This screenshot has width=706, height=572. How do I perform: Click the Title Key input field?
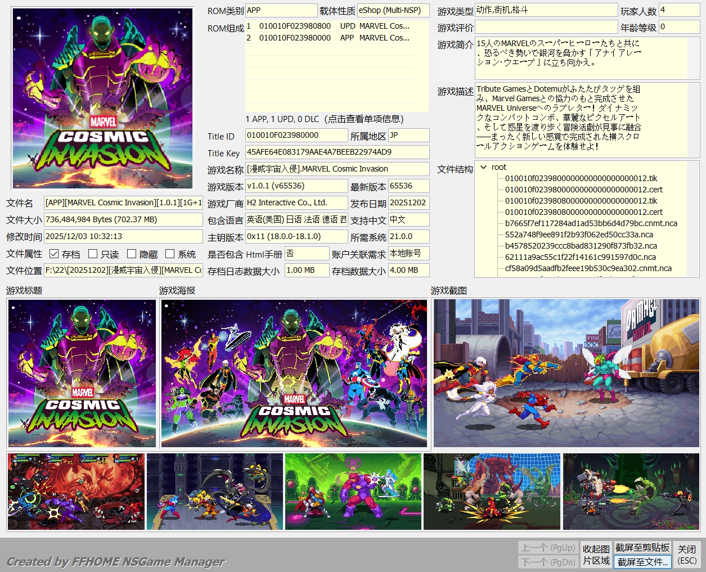click(x=337, y=152)
